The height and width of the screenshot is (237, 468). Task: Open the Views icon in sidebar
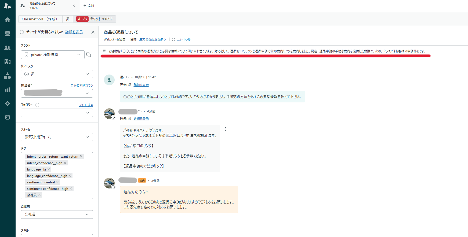coord(8,34)
